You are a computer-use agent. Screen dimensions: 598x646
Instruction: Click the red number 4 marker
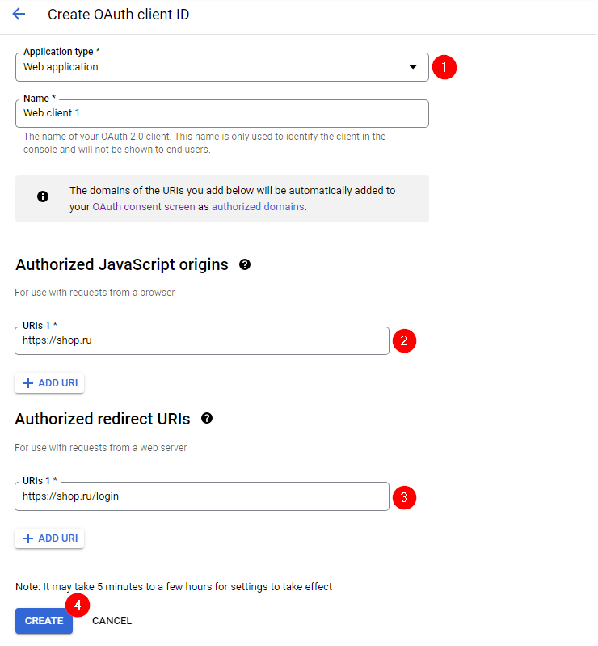(78, 606)
